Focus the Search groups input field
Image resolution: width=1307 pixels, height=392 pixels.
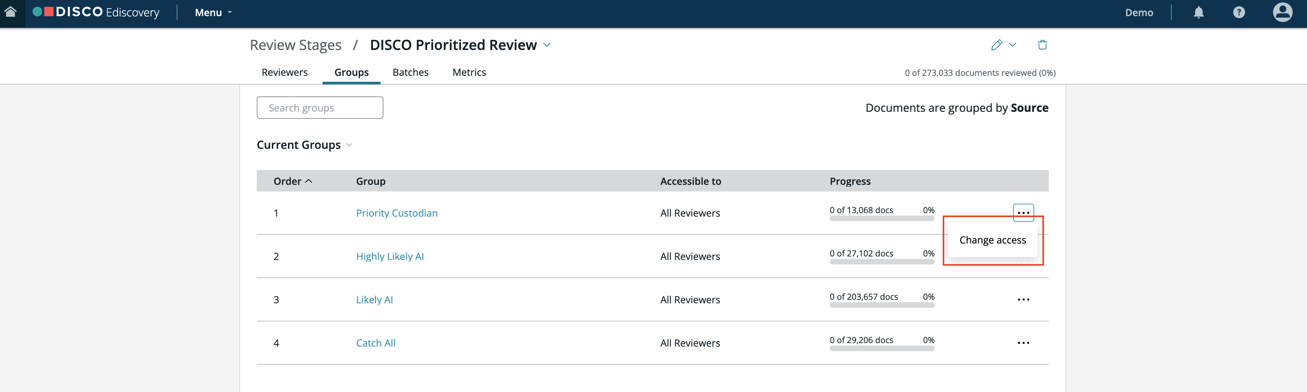320,108
